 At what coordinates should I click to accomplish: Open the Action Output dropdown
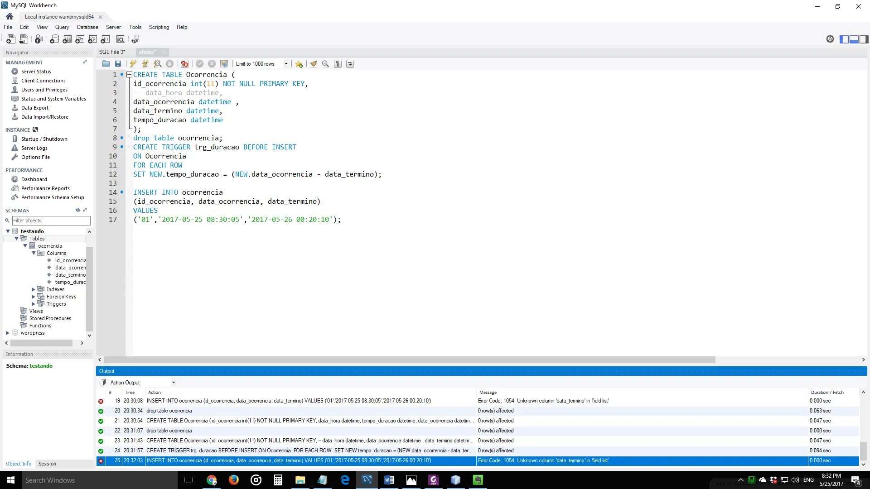click(x=174, y=383)
